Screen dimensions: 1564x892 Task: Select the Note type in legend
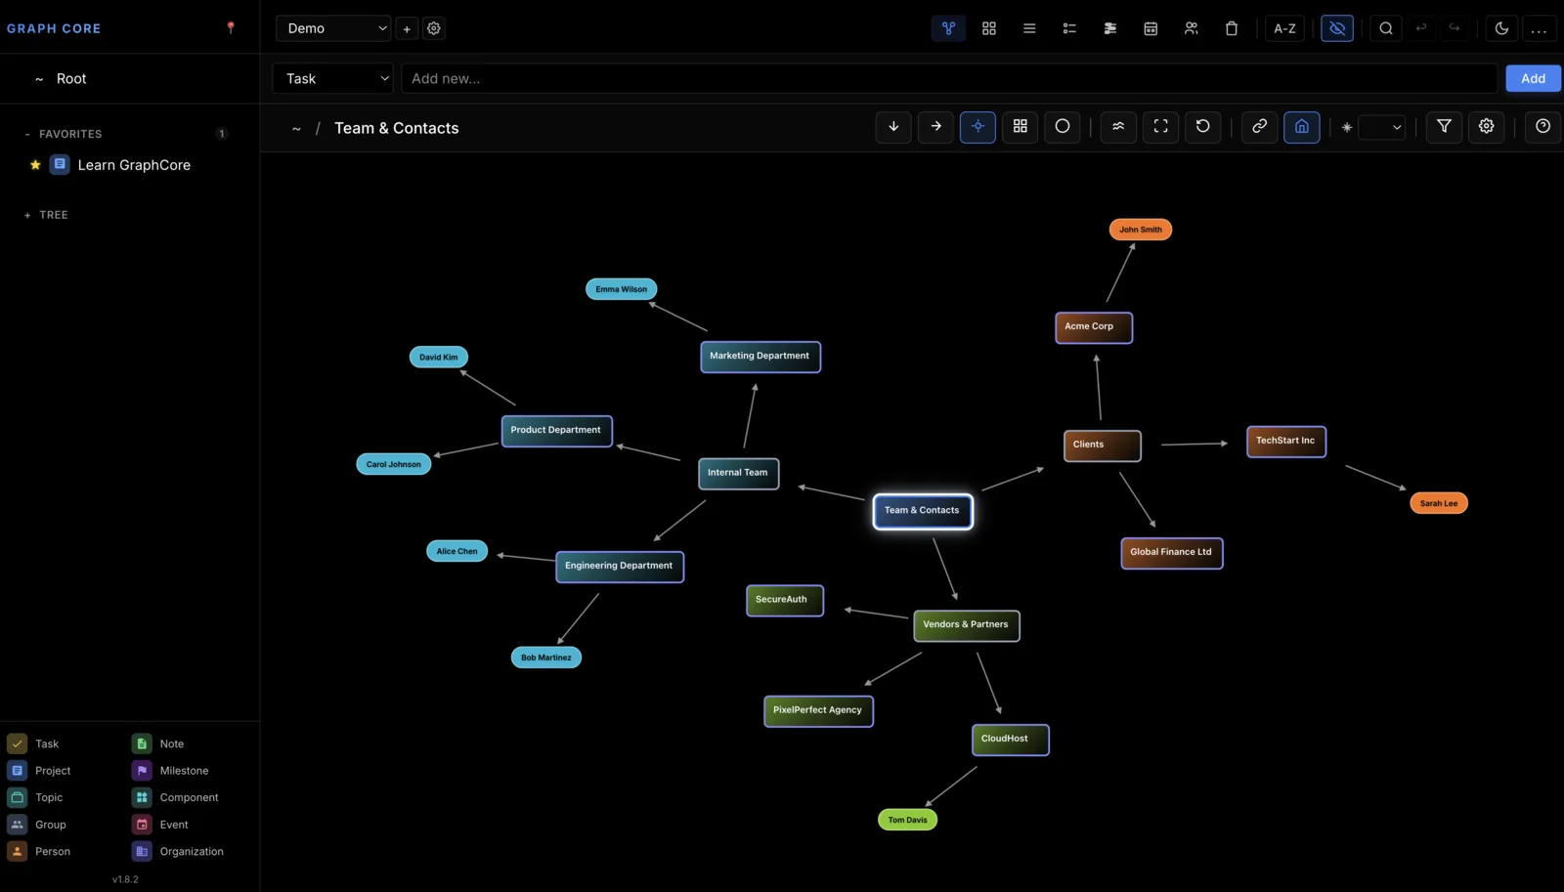tap(158, 743)
